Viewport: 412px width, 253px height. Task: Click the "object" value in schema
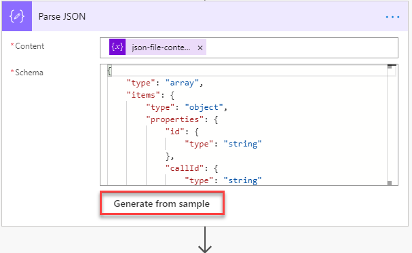tap(204, 107)
